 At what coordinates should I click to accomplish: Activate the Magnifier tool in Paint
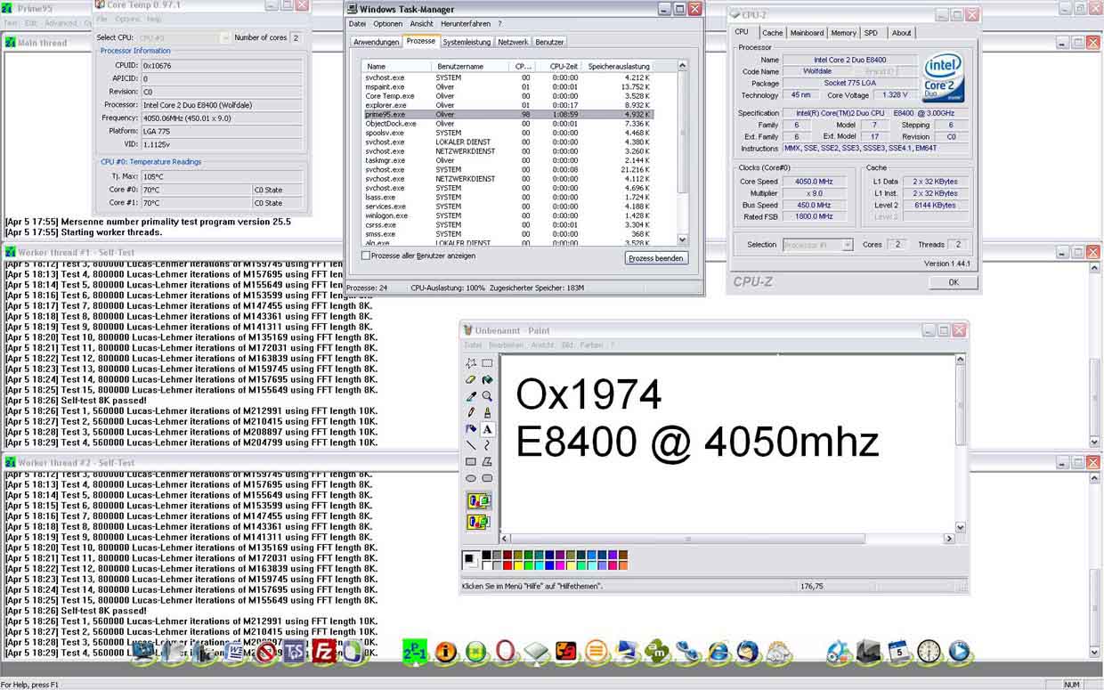pos(487,396)
